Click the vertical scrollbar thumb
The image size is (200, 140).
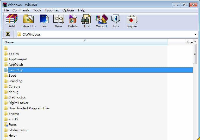195,54
